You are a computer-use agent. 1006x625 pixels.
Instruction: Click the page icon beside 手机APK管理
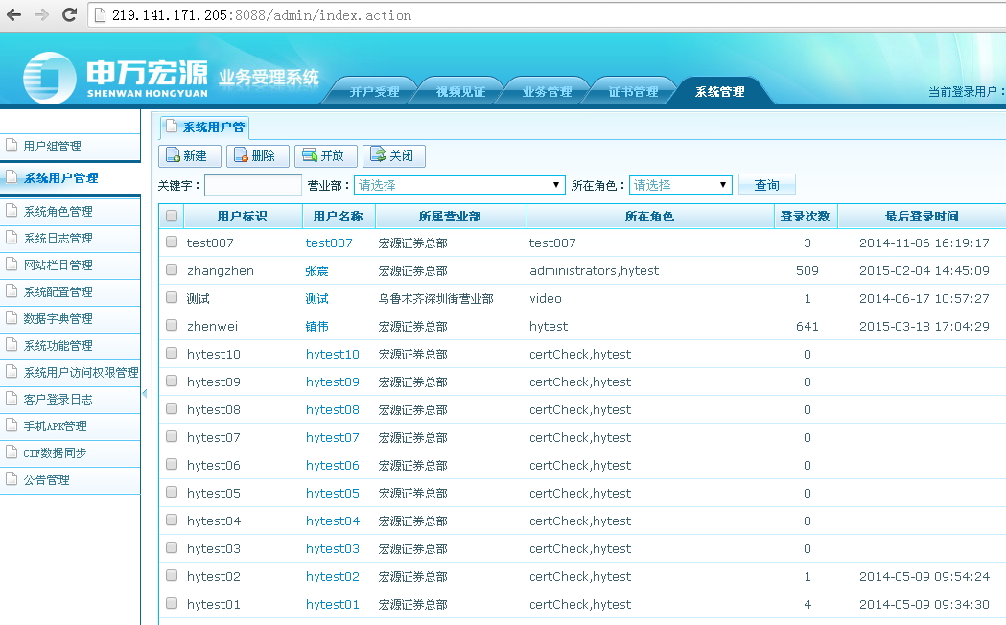[11, 426]
